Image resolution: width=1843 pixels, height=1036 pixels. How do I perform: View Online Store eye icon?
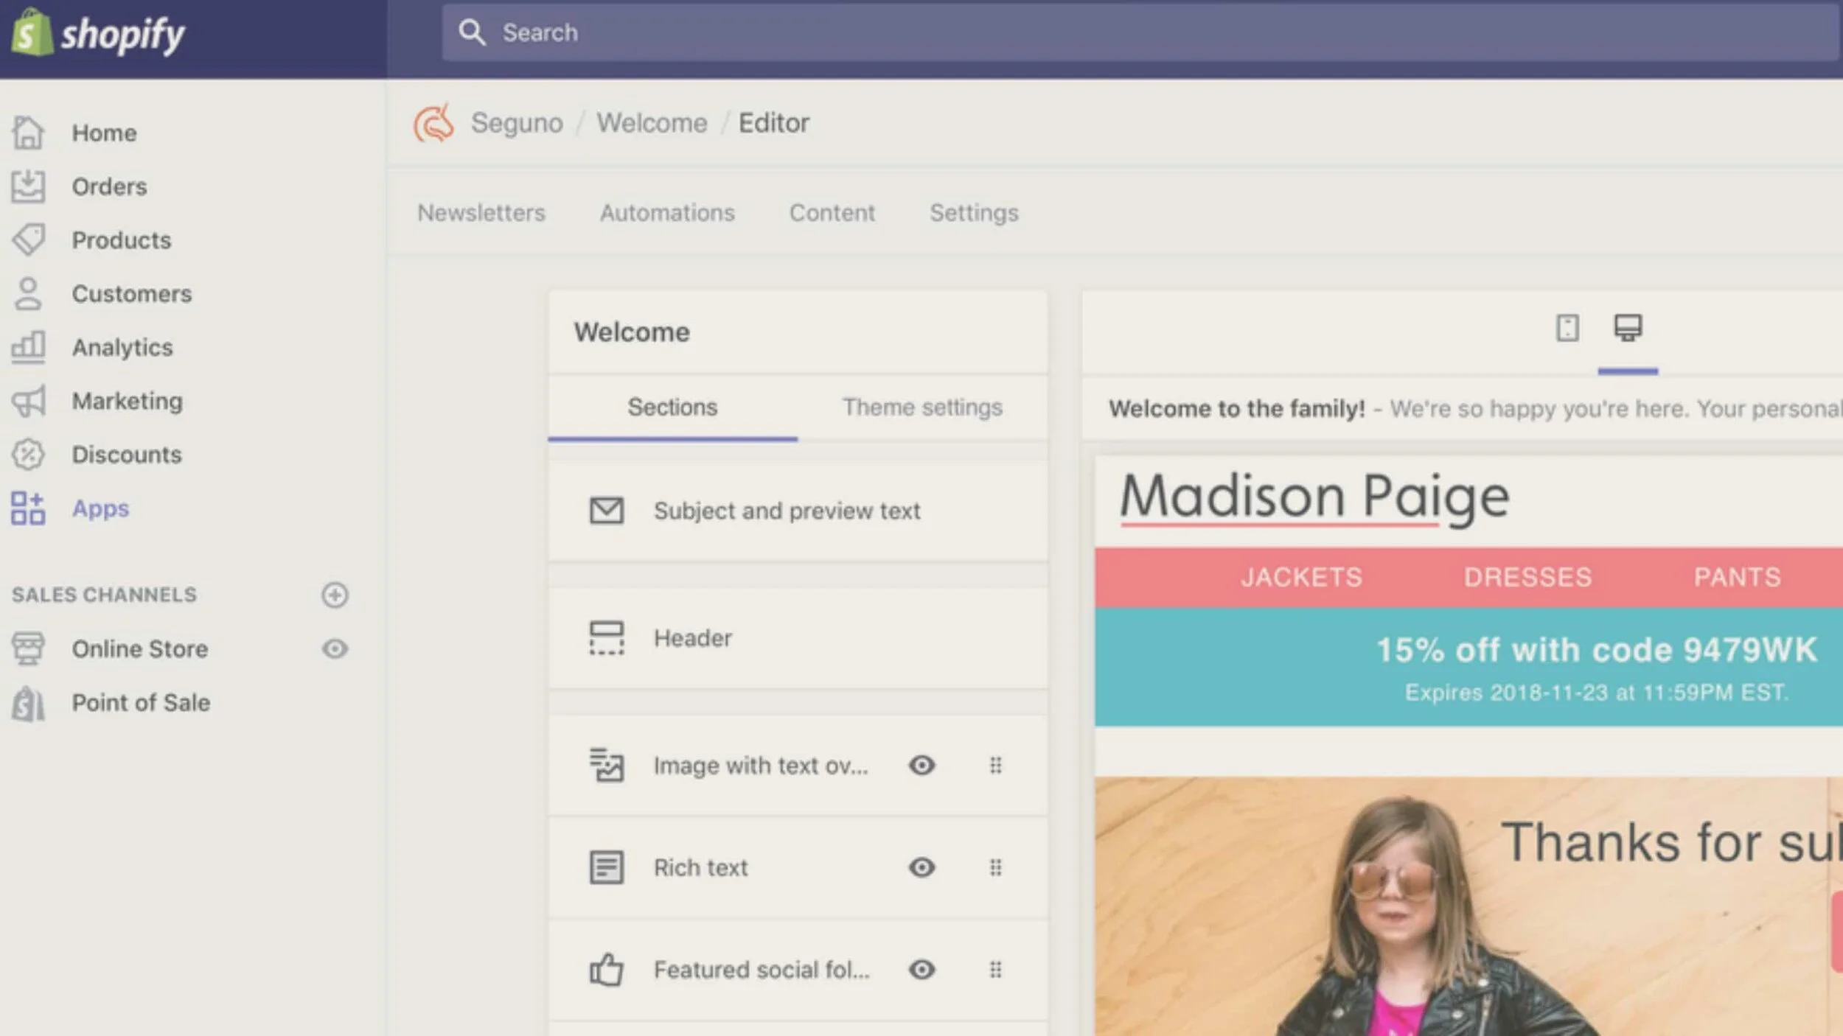pyautogui.click(x=335, y=648)
